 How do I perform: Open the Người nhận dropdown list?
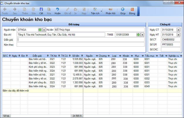click(44, 30)
